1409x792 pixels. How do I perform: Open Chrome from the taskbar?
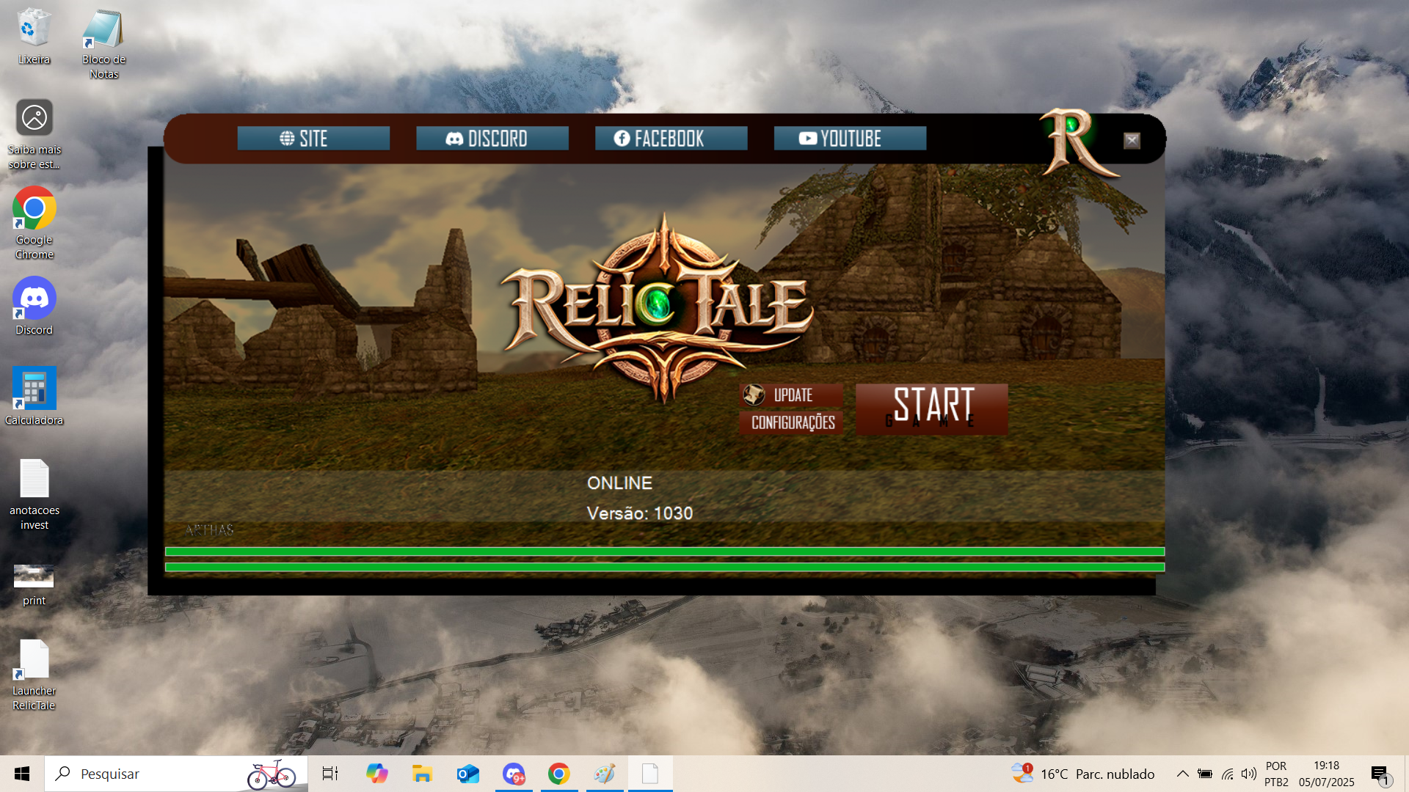(559, 774)
